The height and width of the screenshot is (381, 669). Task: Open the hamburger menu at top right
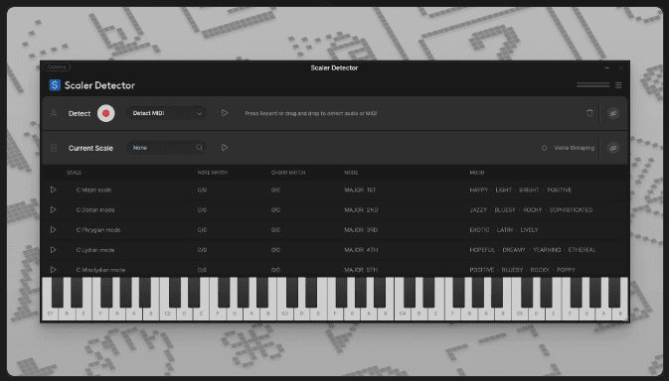618,85
